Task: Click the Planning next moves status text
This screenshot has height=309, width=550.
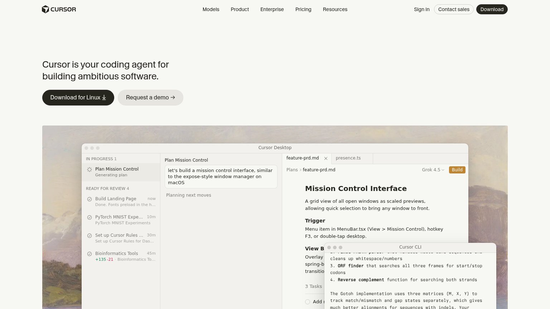Action: 189,195
